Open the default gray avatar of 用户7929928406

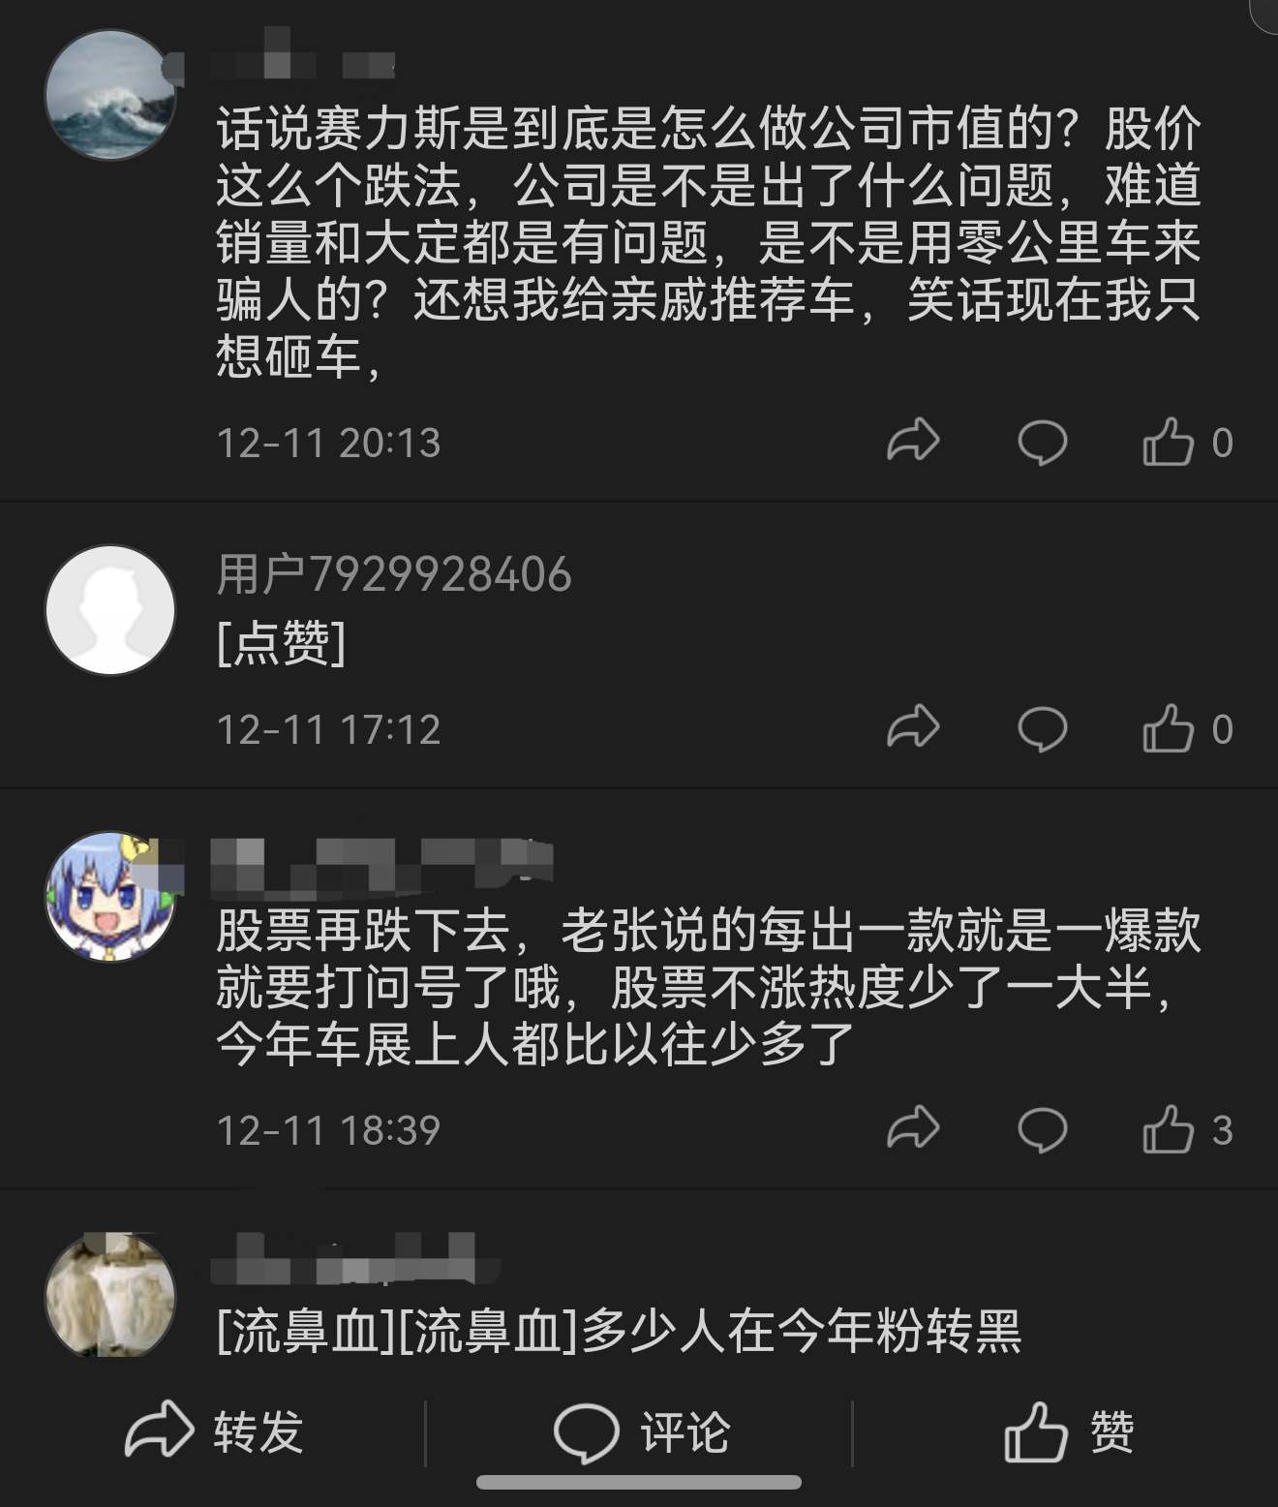pos(110,610)
